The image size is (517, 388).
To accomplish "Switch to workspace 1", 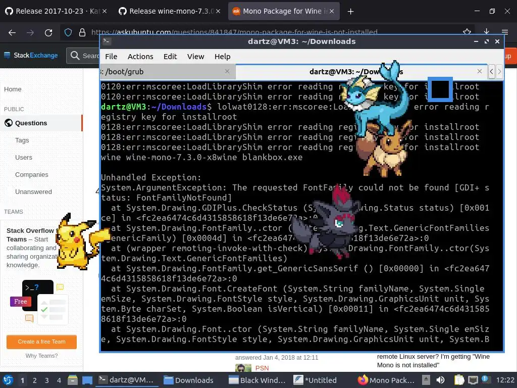I will click(x=22, y=380).
